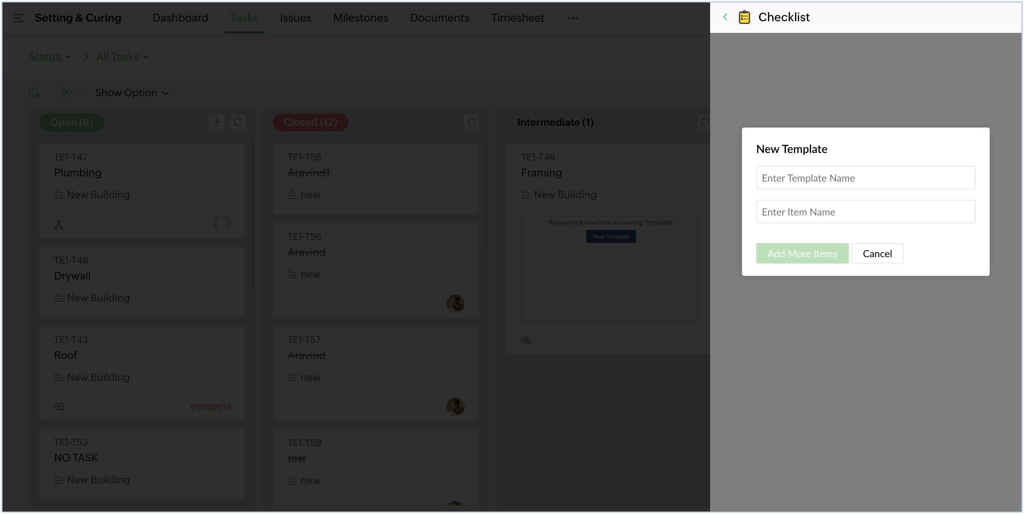The width and height of the screenshot is (1024, 514).
Task: Click the Add More Items button
Action: [802, 253]
